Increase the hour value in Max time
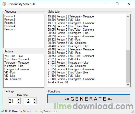The width and height of the screenshot is (135, 114). [x=19, y=100]
